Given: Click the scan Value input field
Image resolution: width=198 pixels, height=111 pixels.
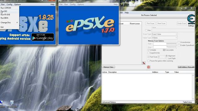Looking at the screenshot, I should click(x=173, y=30).
